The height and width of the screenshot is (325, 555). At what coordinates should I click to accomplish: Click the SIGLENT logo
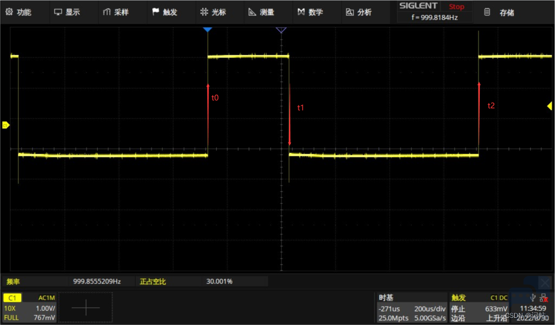point(418,6)
